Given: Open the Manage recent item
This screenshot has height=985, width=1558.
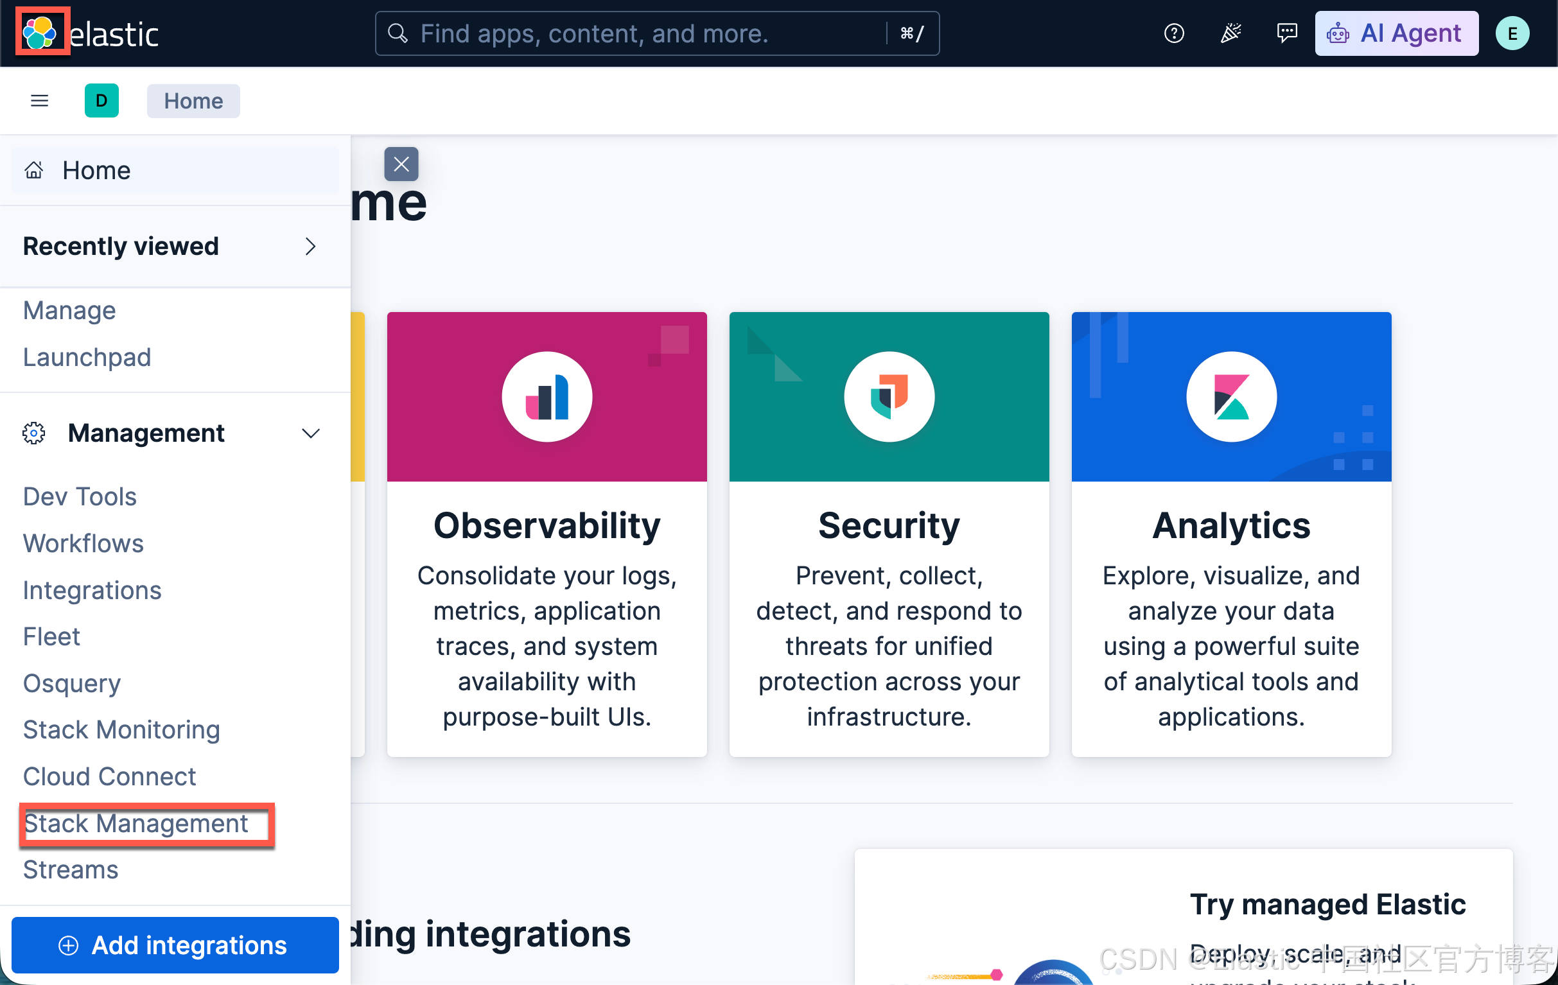Looking at the screenshot, I should [x=69, y=310].
